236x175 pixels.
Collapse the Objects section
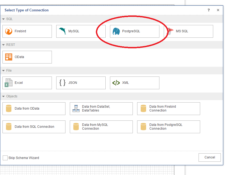(4, 96)
